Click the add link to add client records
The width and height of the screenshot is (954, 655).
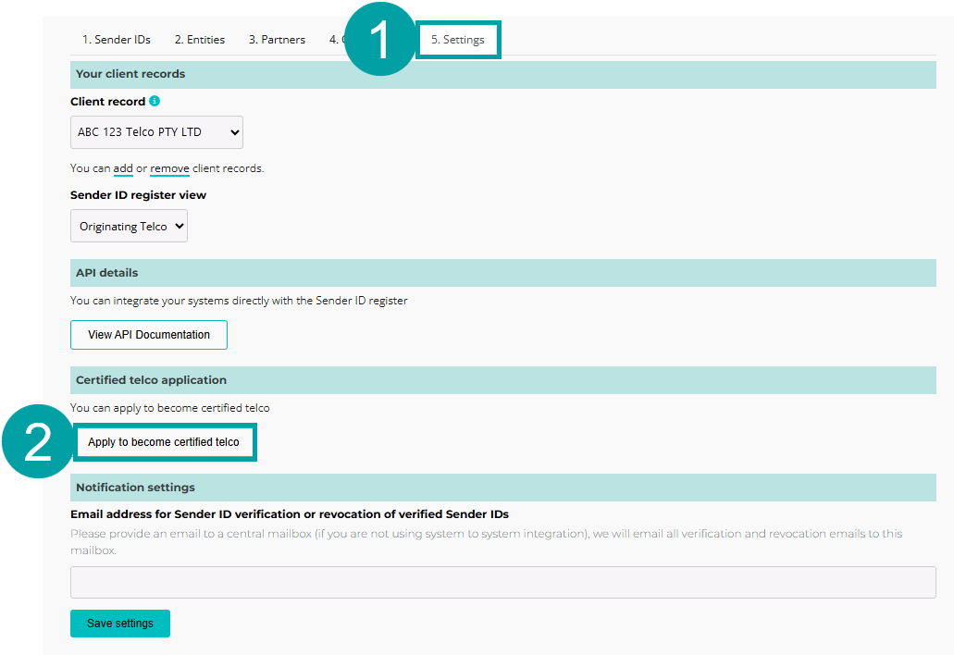pyautogui.click(x=123, y=167)
